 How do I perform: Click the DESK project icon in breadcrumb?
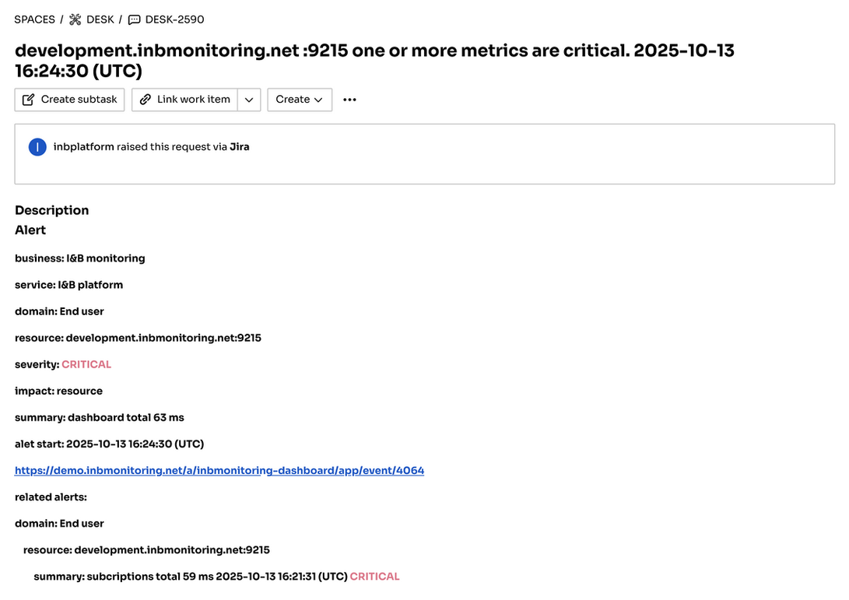point(75,19)
